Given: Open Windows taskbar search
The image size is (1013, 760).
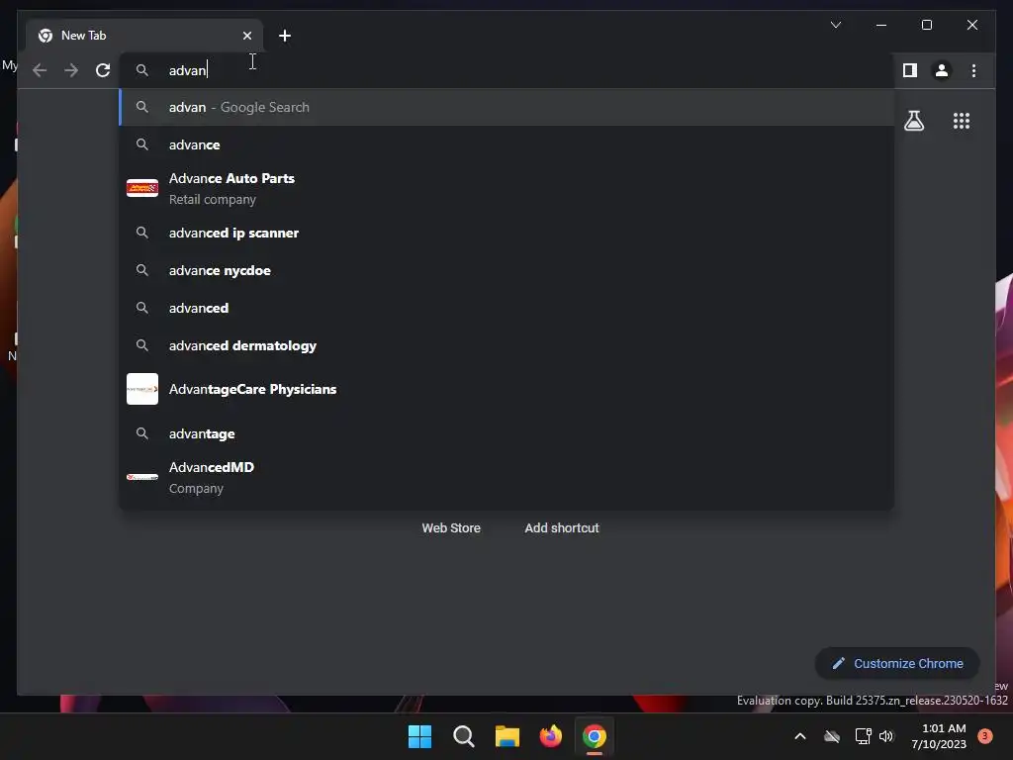Looking at the screenshot, I should click(463, 736).
